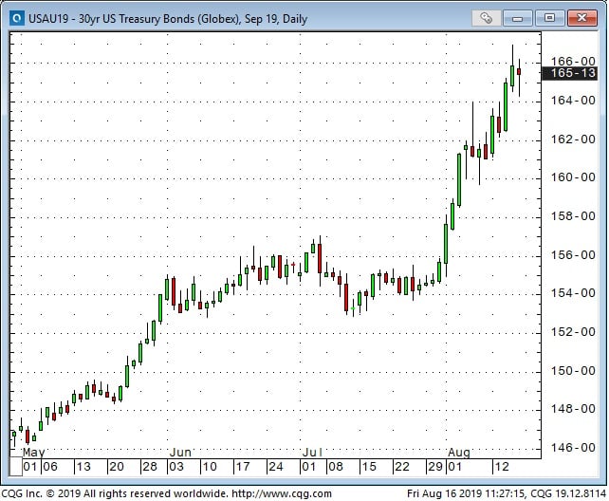
Task: Click the Jun month label on time axis
Action: click(180, 453)
